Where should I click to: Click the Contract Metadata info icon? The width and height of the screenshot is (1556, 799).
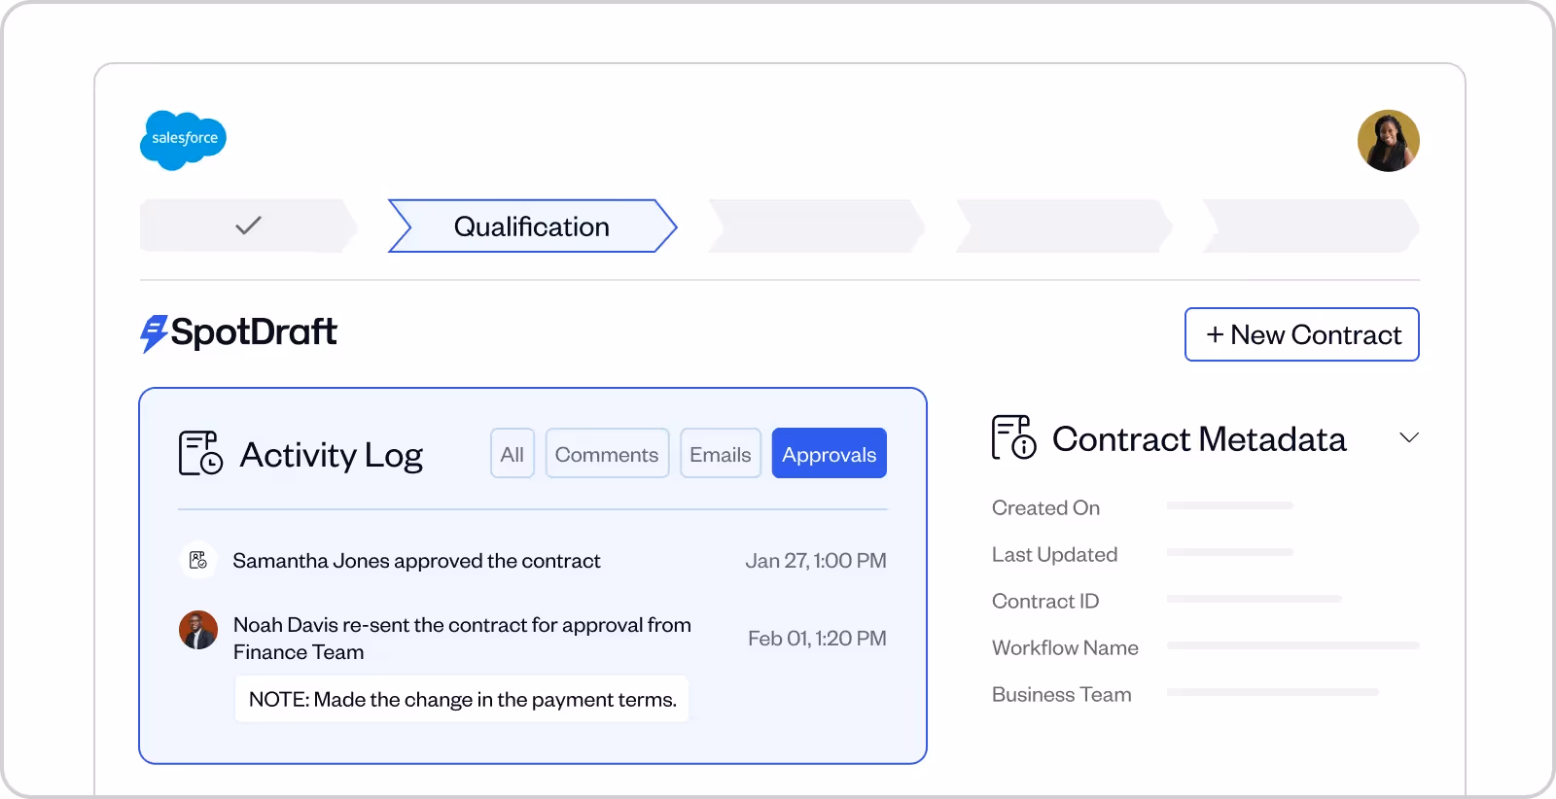click(1013, 437)
